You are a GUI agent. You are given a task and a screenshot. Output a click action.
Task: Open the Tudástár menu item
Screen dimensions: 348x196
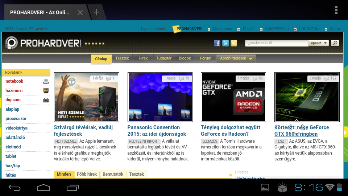click(164, 58)
